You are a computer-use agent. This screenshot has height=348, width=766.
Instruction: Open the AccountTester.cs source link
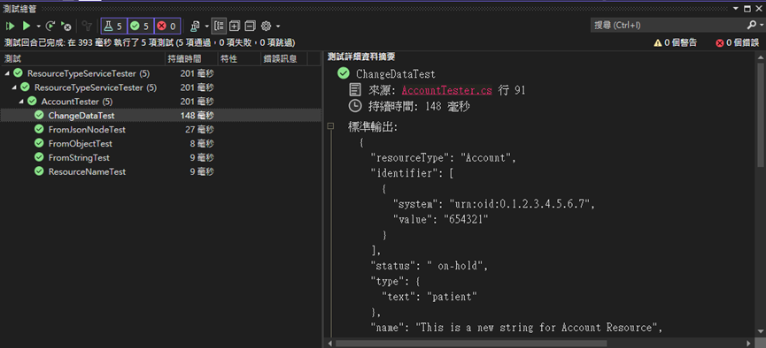447,90
